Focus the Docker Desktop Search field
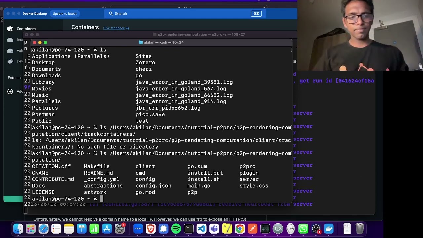This screenshot has height=238, width=423. [178, 14]
